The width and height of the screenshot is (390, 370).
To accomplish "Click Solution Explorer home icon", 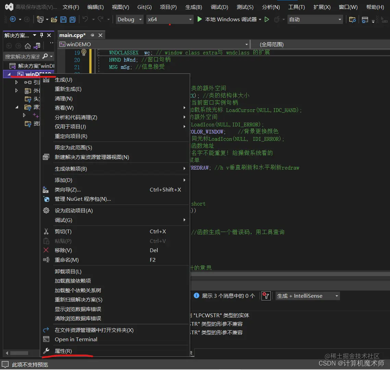I will tap(28, 46).
